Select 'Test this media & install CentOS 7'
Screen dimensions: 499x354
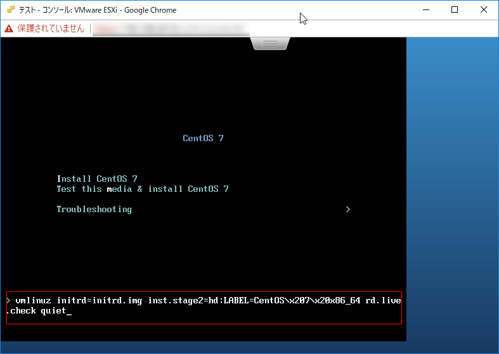[143, 189]
